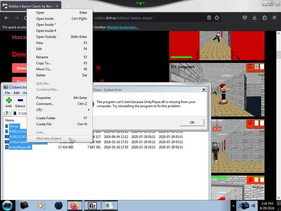Select the Mono folder row
The image size is (281, 211).
(14, 126)
